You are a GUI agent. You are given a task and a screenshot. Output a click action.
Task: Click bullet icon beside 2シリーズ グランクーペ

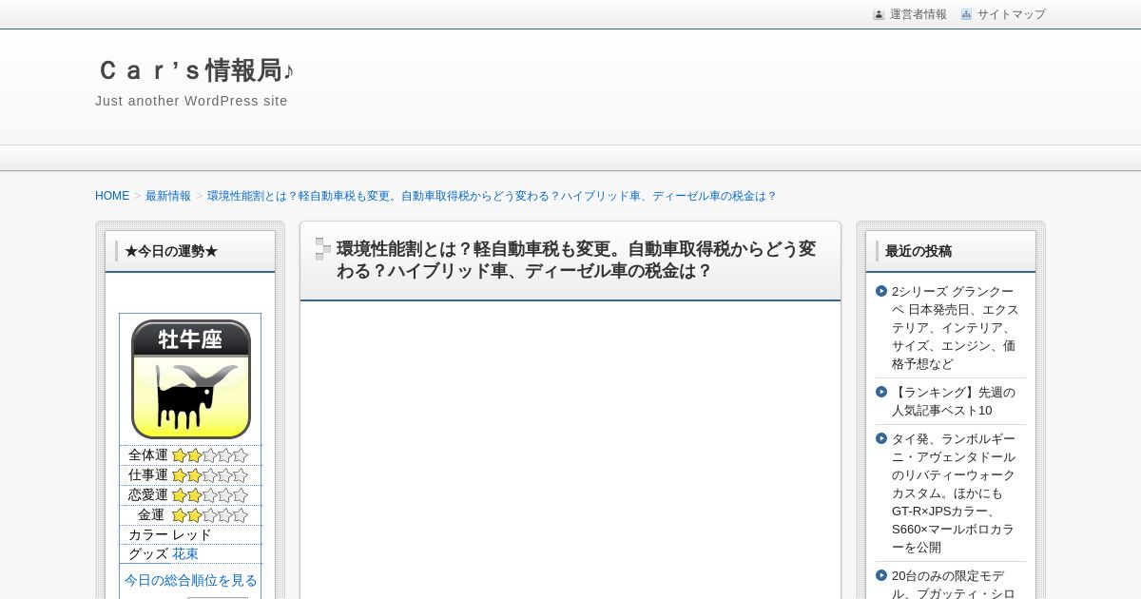pos(881,291)
